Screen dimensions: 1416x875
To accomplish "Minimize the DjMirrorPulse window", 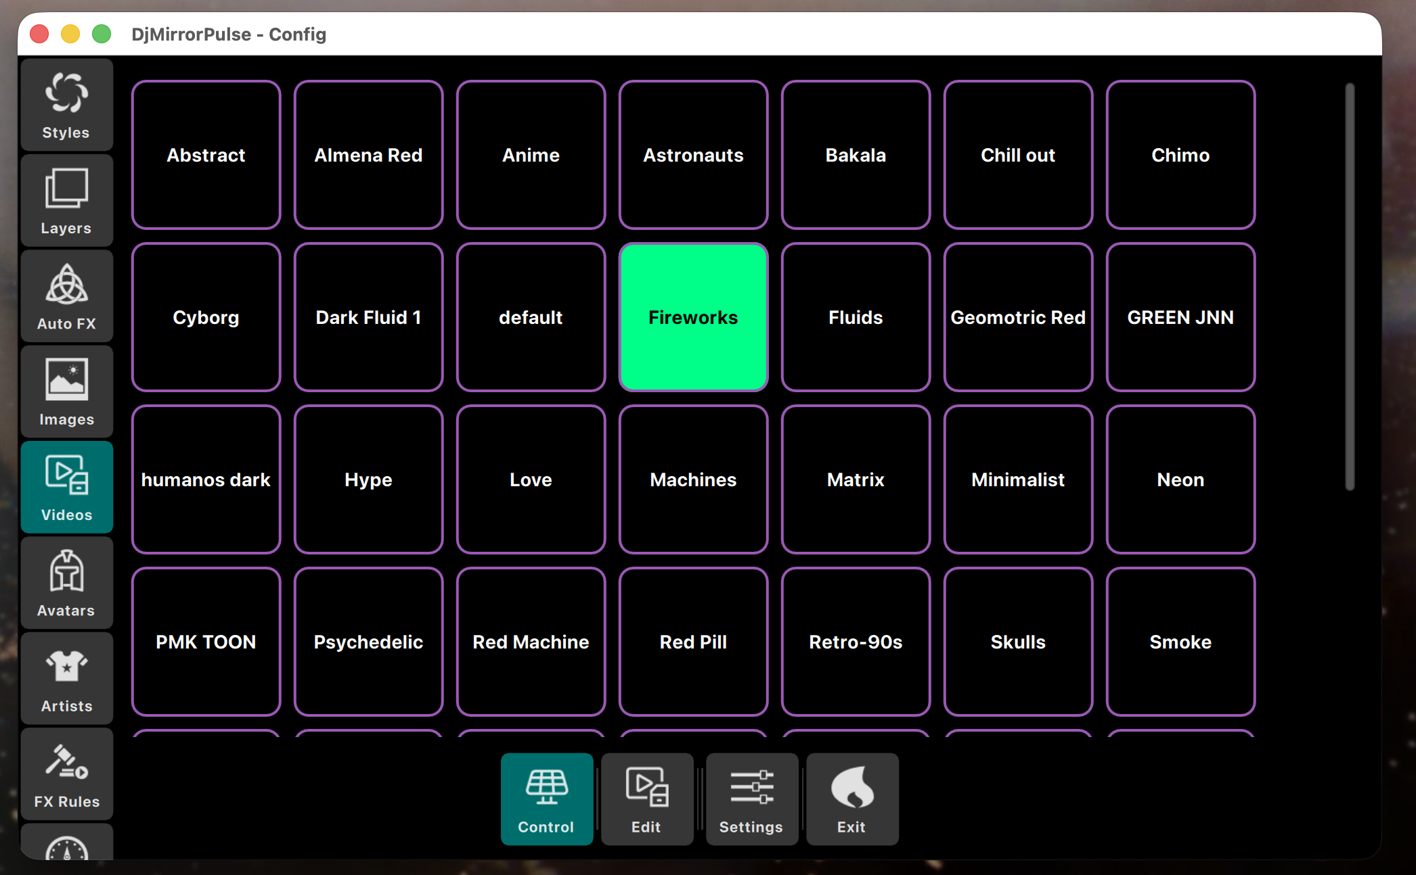I will (x=70, y=34).
